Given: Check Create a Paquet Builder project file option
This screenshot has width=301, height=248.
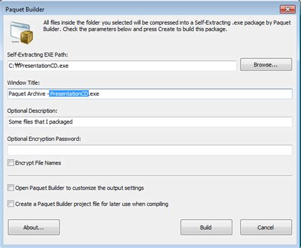Looking at the screenshot, I should tap(11, 204).
